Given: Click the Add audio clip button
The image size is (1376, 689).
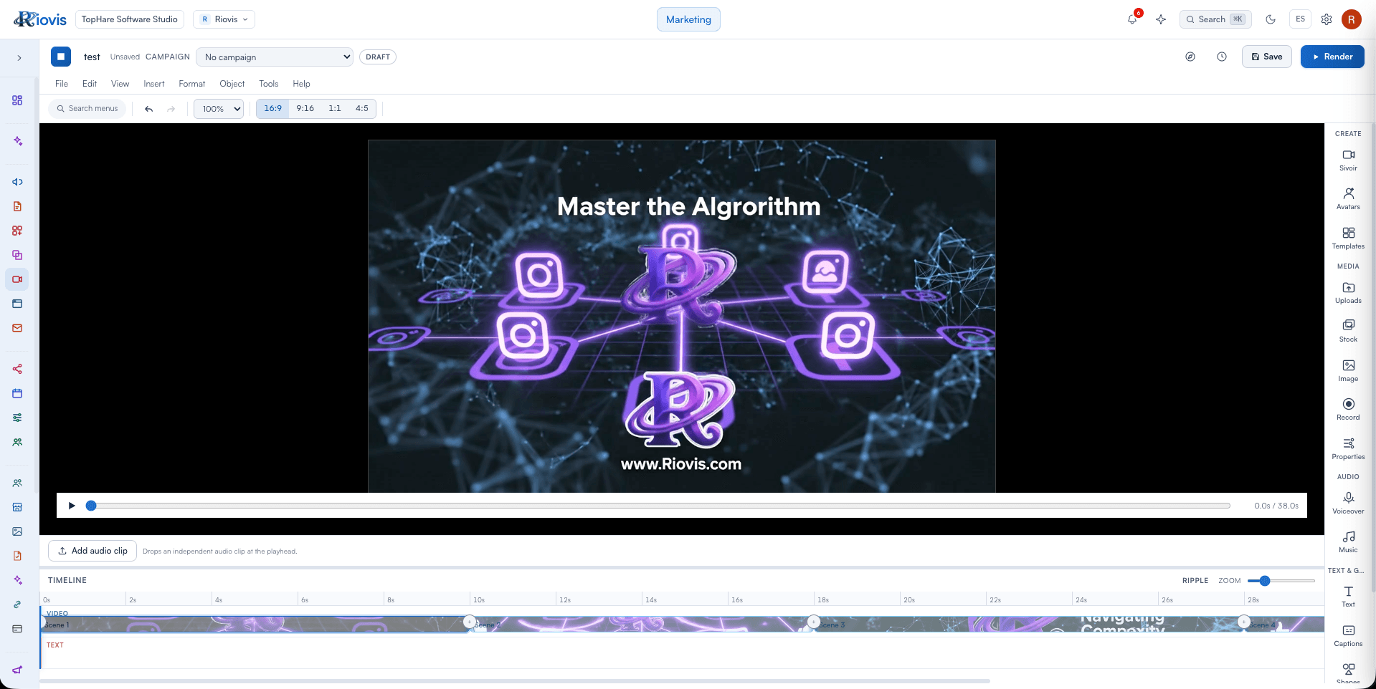Looking at the screenshot, I should point(92,551).
